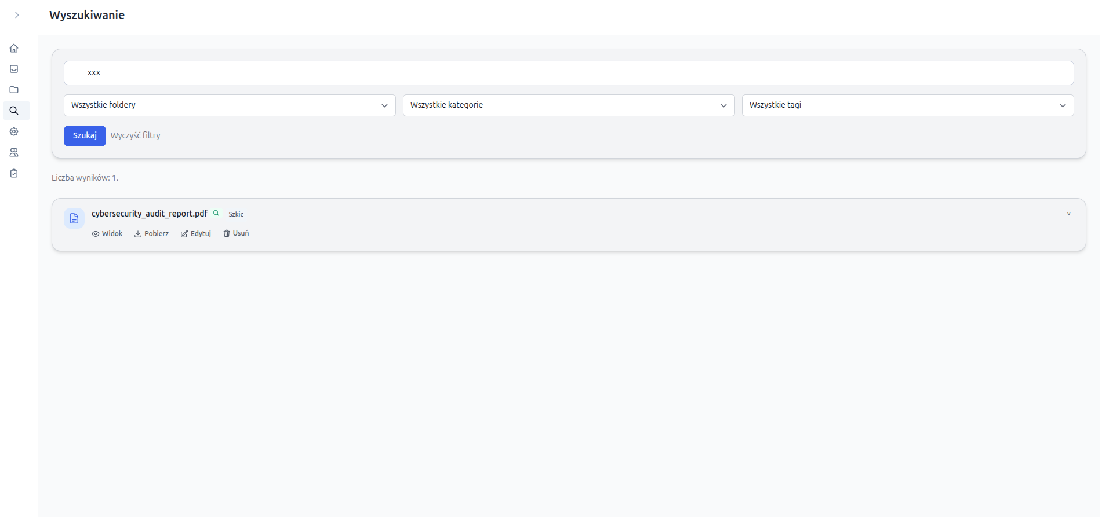Click the Szkic status badge
Viewport: 1102px width, 517px height.
236,214
